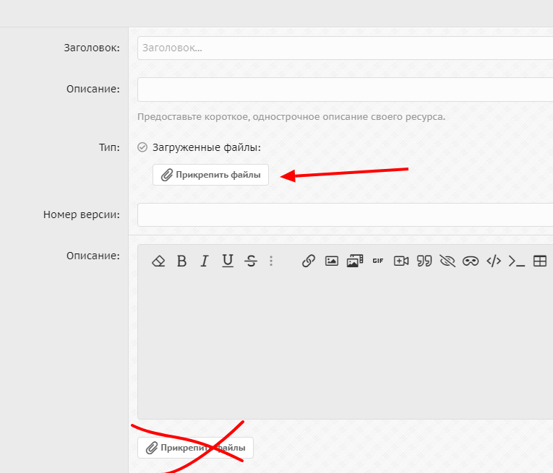Screen dimensions: 553x473
Task: Open the image gallery insert icon
Action: coord(355,261)
